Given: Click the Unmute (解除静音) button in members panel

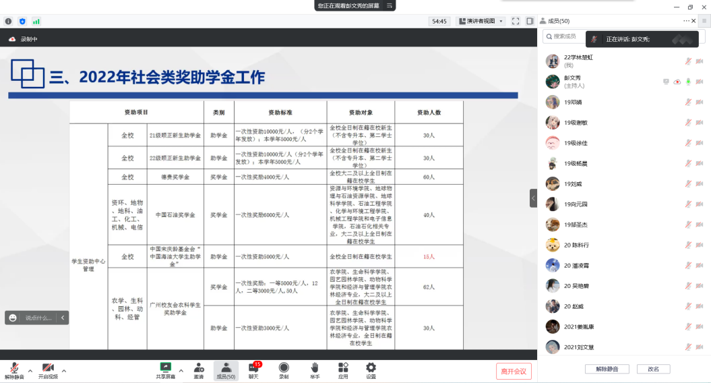Looking at the screenshot, I should pos(607,369).
